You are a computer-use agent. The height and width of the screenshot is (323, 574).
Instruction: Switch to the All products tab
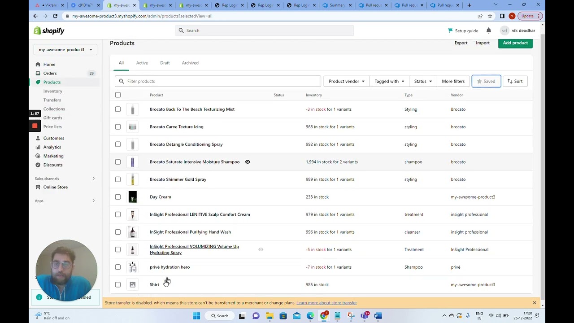tap(121, 63)
